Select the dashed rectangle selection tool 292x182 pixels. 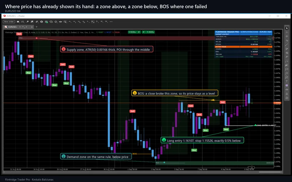[x=287, y=61]
